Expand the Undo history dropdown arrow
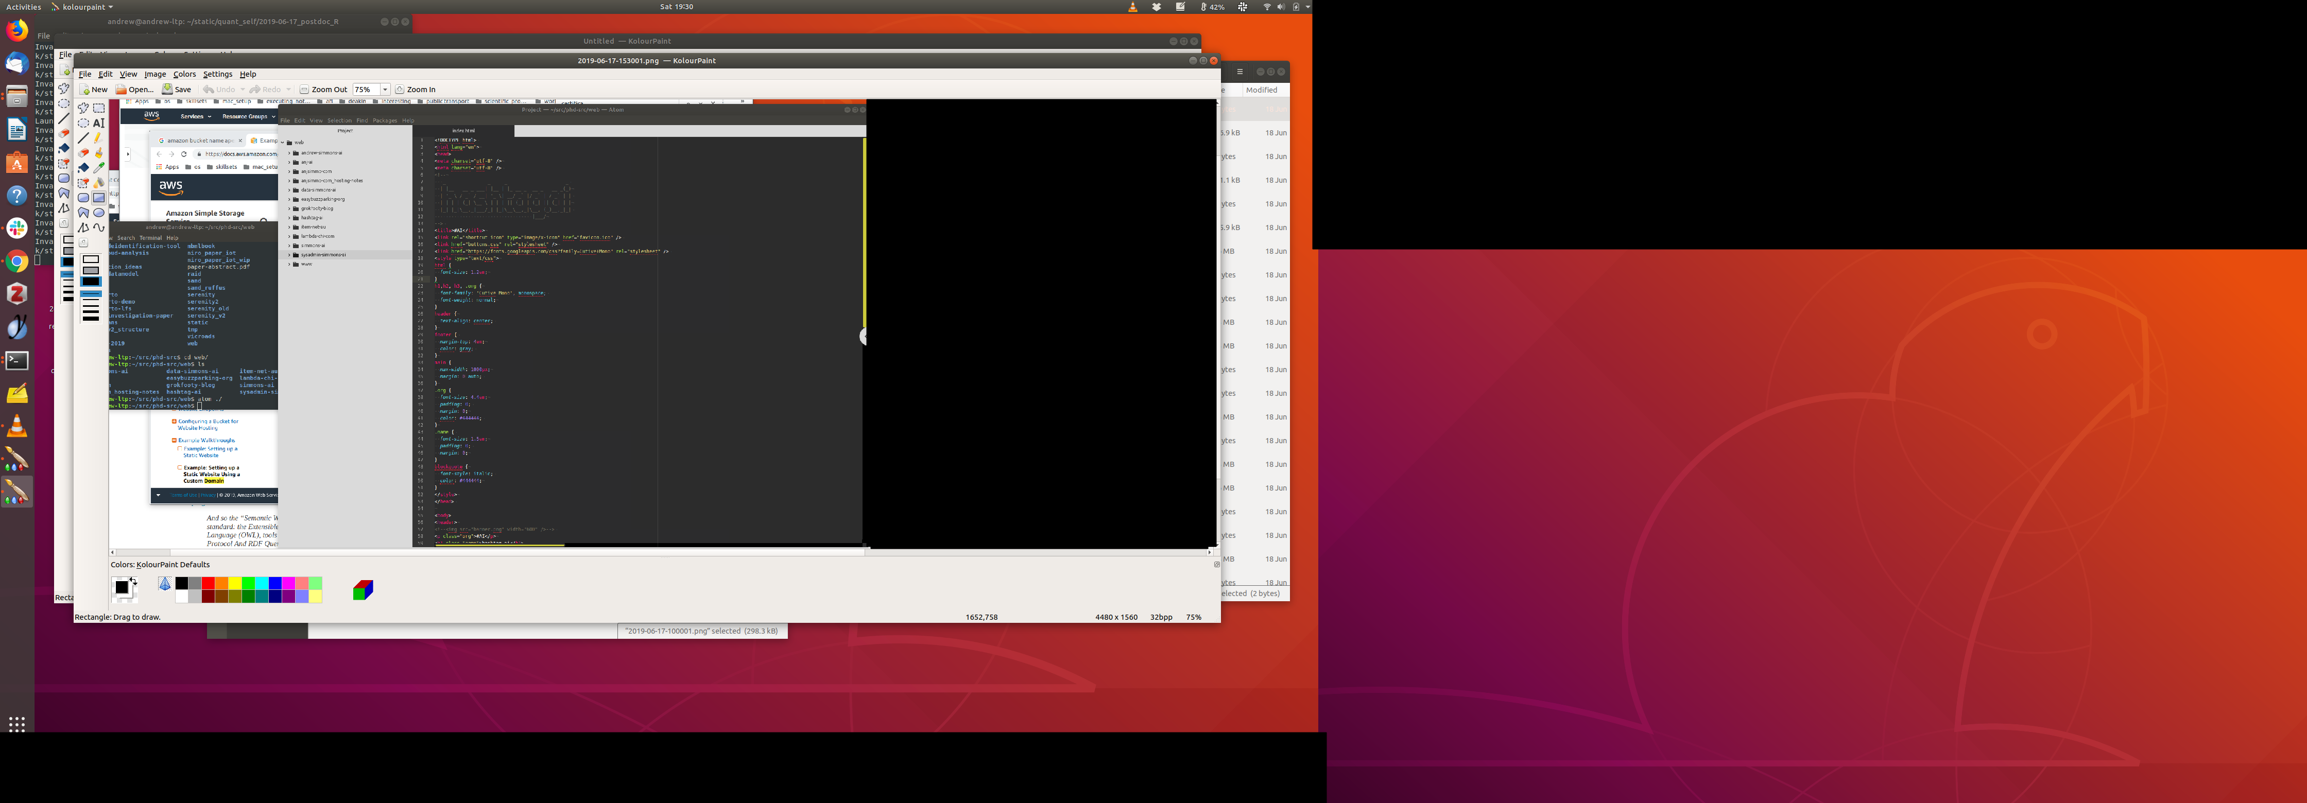2307x803 pixels. [x=243, y=90]
